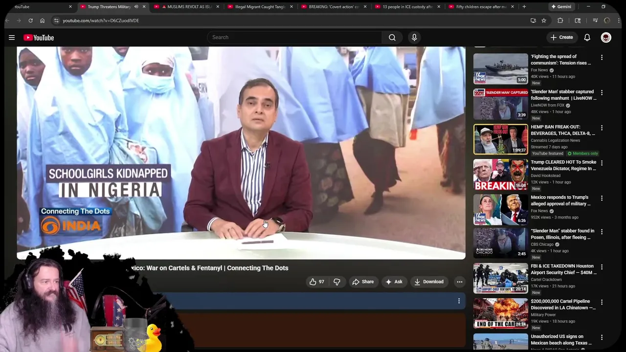Share the video
This screenshot has width=626, height=352.
point(363,282)
